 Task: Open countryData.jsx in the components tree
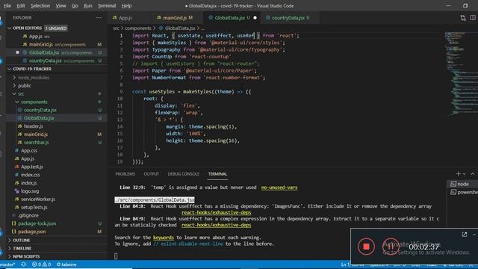[40, 110]
